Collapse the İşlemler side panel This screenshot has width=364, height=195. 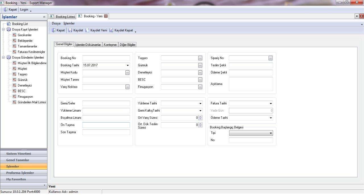tap(44, 17)
